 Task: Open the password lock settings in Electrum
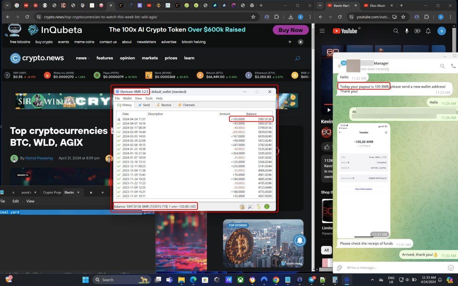(x=242, y=207)
